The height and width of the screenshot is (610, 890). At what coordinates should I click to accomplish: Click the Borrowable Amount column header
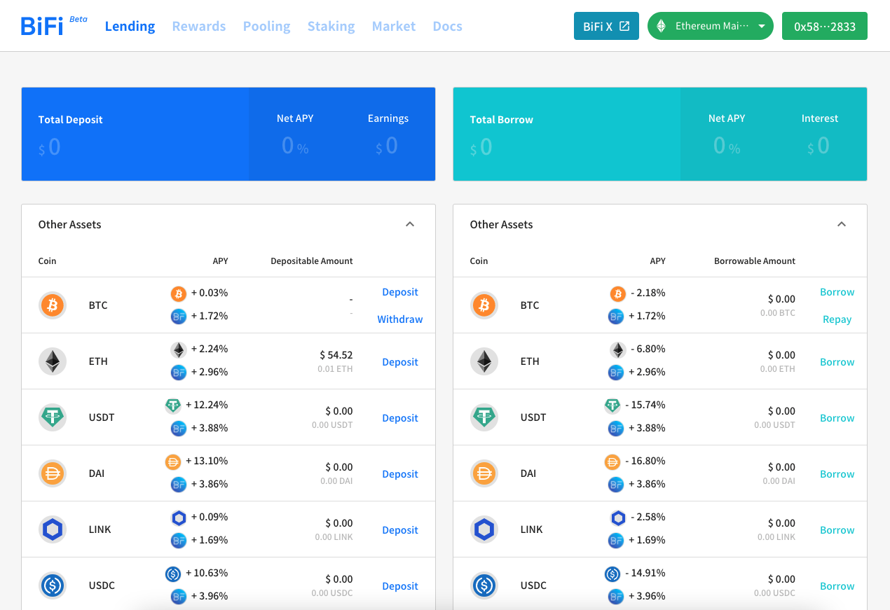(755, 261)
